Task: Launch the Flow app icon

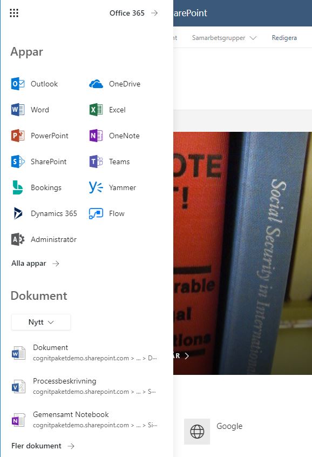Action: point(96,213)
